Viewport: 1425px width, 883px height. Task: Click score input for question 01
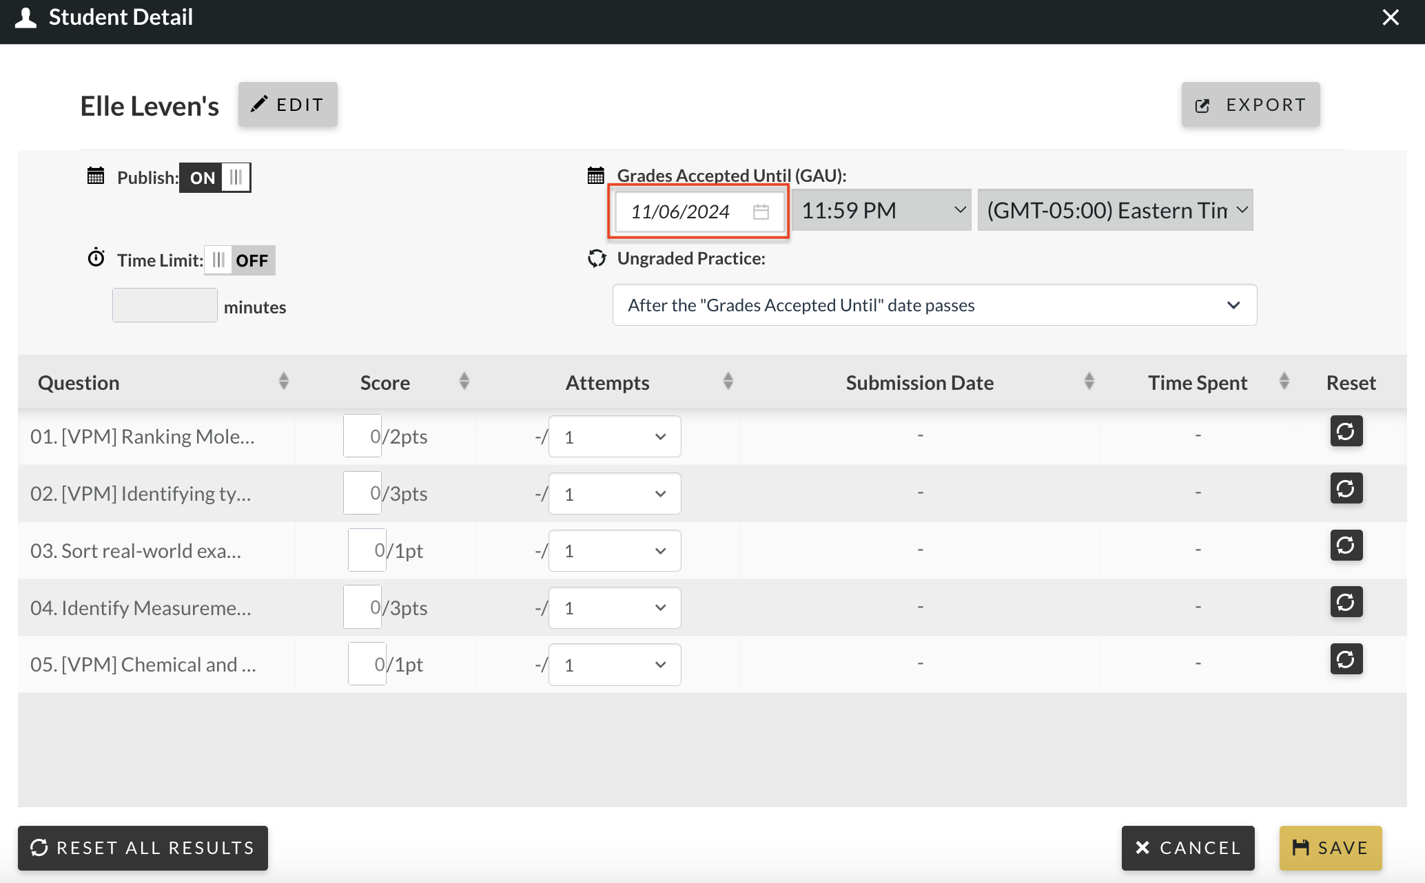(x=362, y=436)
